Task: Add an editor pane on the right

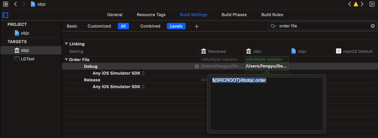Action: tap(372, 4)
